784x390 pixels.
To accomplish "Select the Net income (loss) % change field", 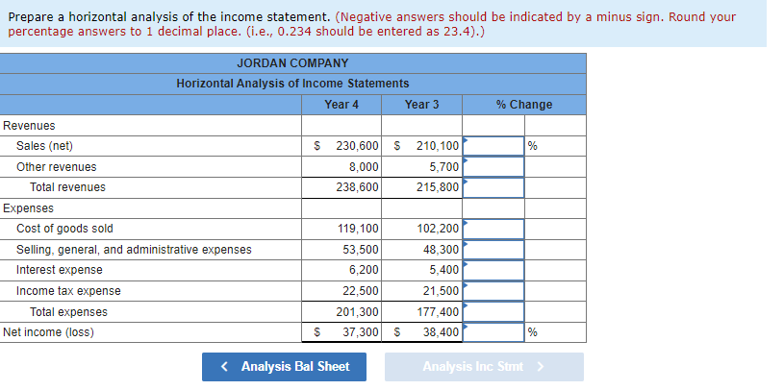I will pos(493,332).
